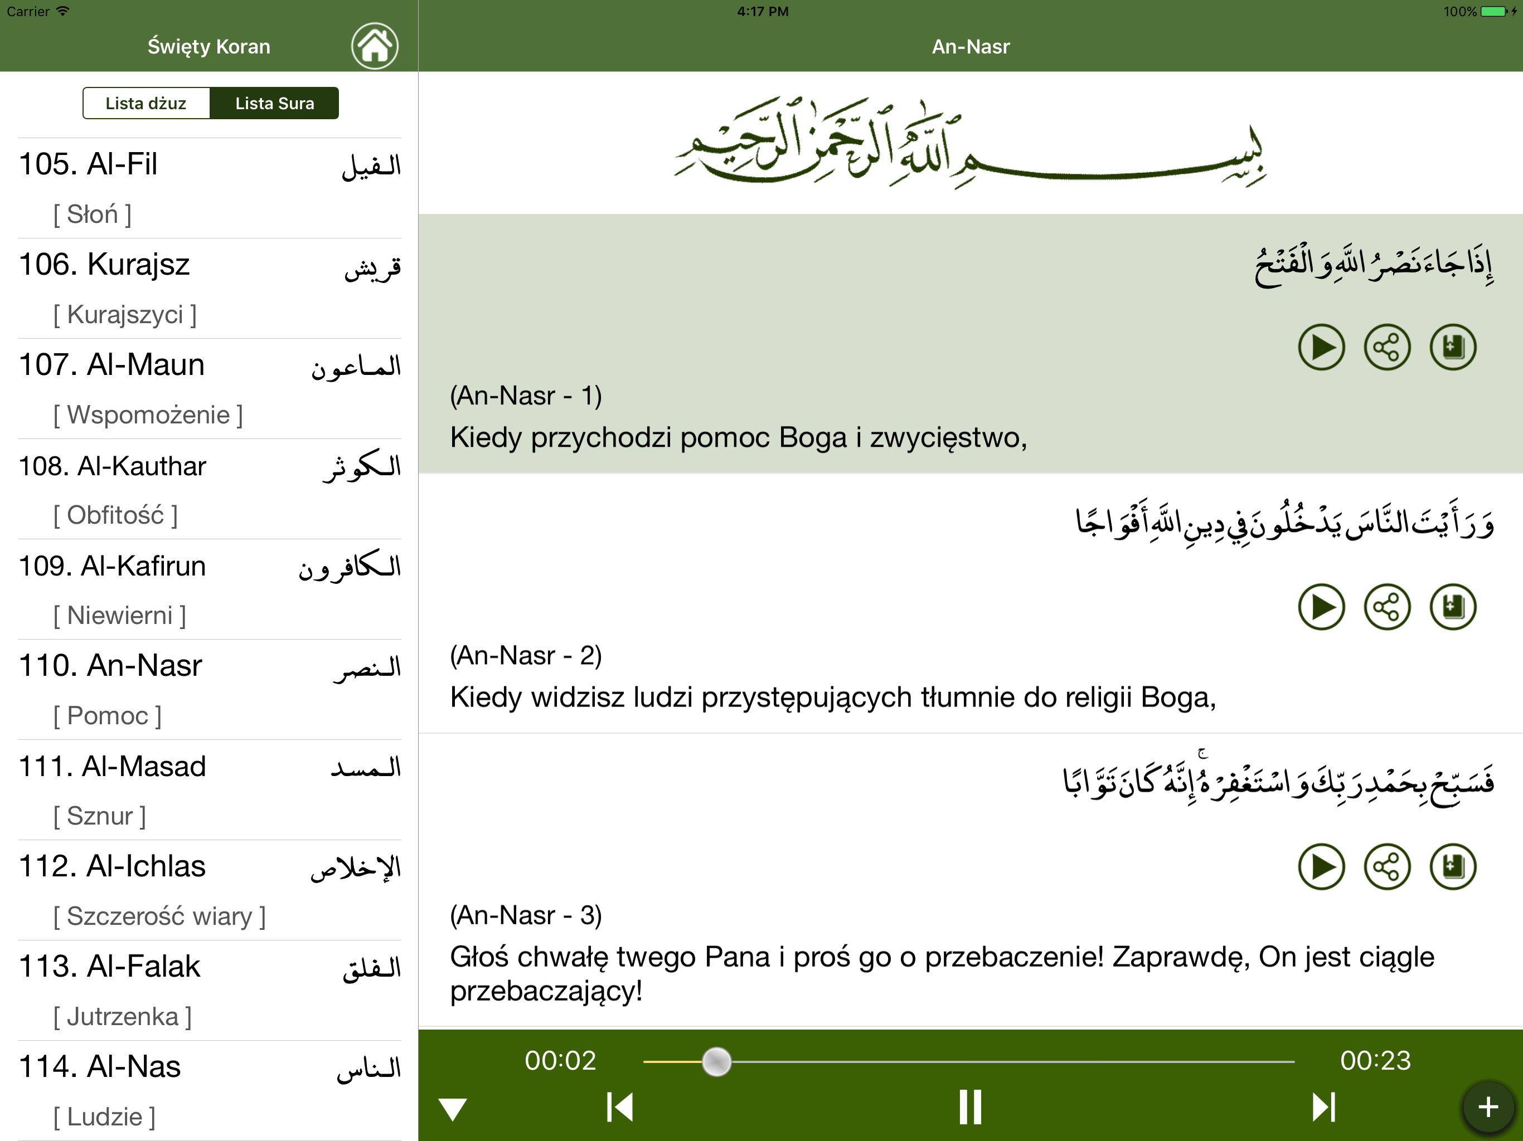Pause the audio playback

[970, 1106]
